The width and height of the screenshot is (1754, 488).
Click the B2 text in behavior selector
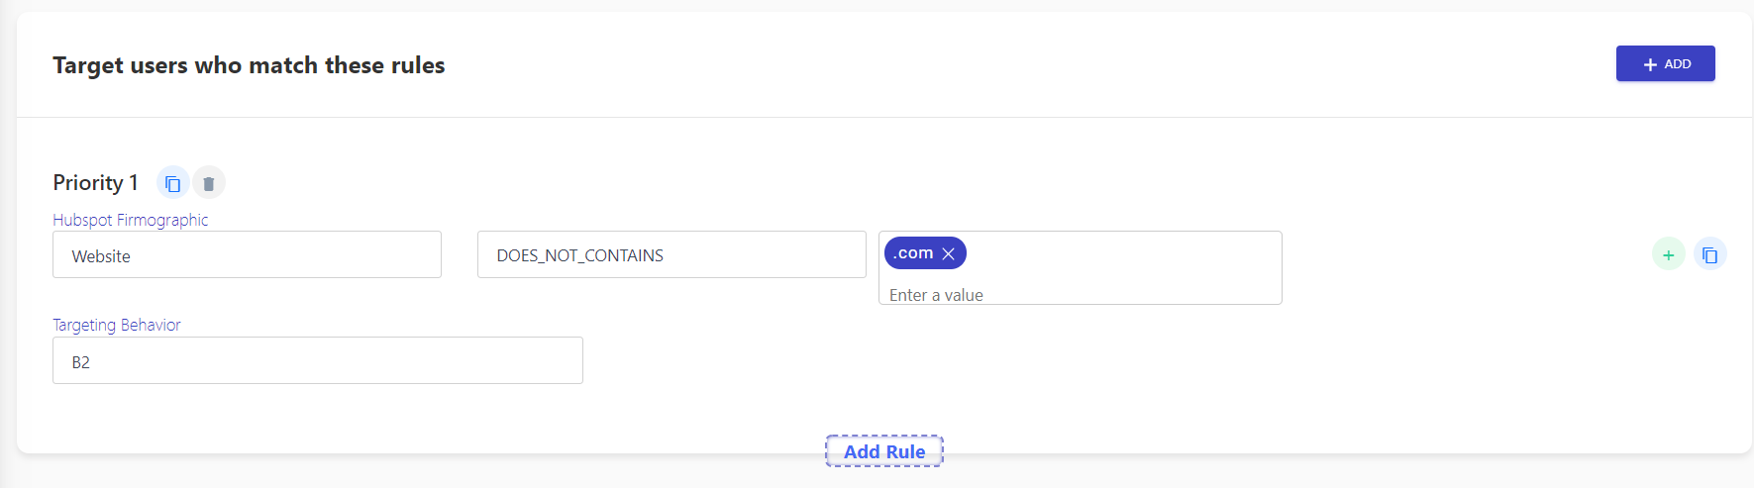click(x=81, y=362)
